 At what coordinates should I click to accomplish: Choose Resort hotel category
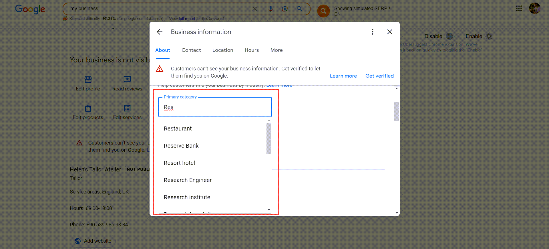point(212,163)
